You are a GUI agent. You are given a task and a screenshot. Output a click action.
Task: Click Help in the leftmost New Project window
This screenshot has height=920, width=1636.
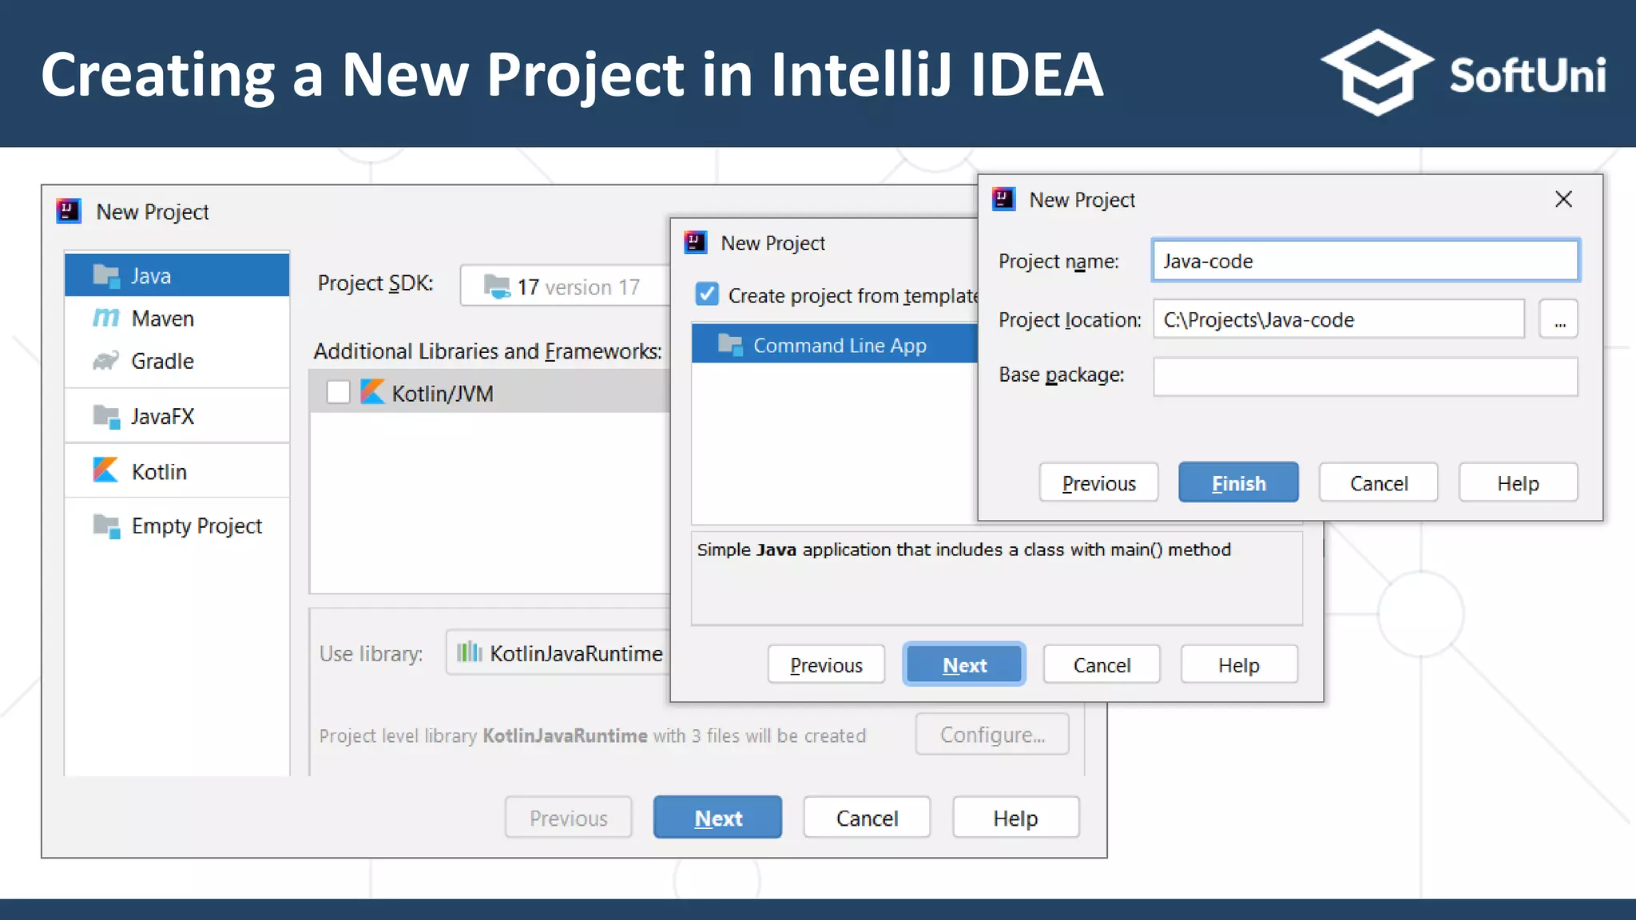1015,817
